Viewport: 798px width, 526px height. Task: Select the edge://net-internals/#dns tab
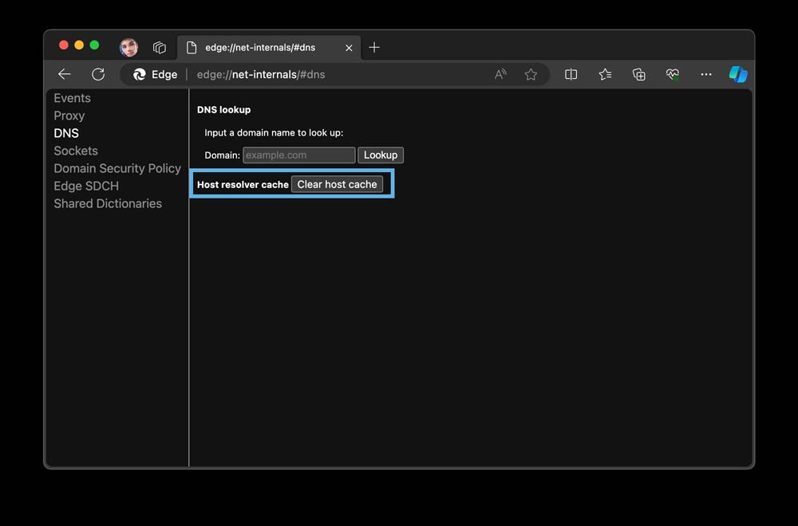(269, 47)
